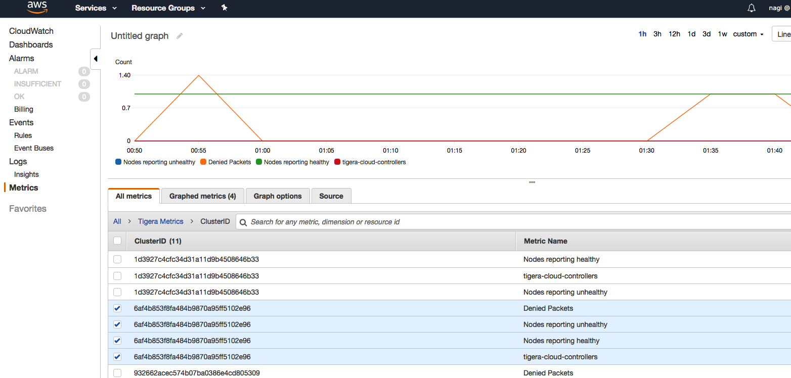The height and width of the screenshot is (378, 791).
Task: Collapse the left navigation sidebar arrow
Action: click(96, 59)
